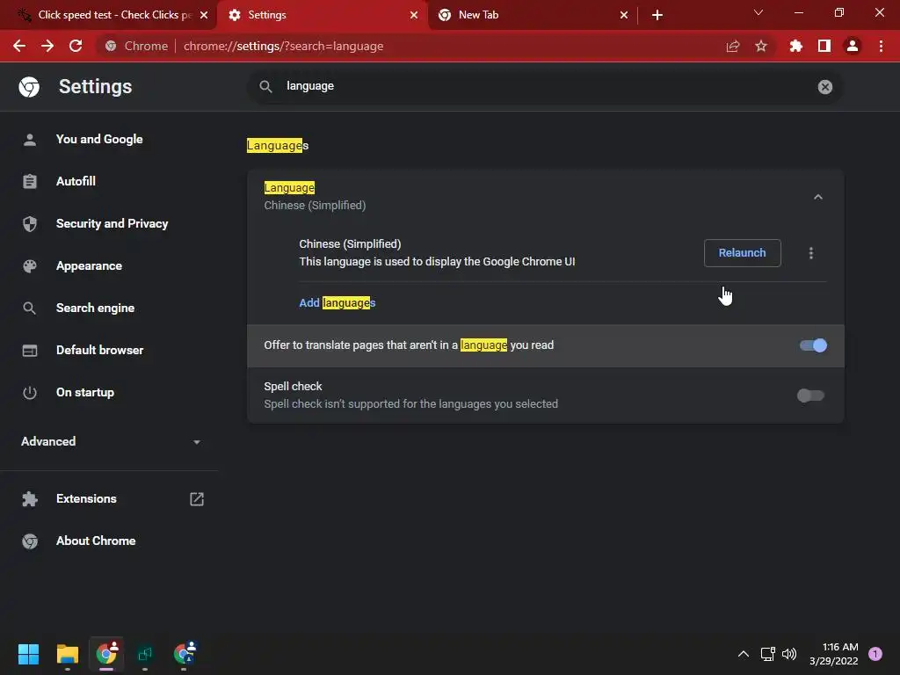The height and width of the screenshot is (675, 900).
Task: Open the tab search chevron in title bar
Action: (x=758, y=12)
